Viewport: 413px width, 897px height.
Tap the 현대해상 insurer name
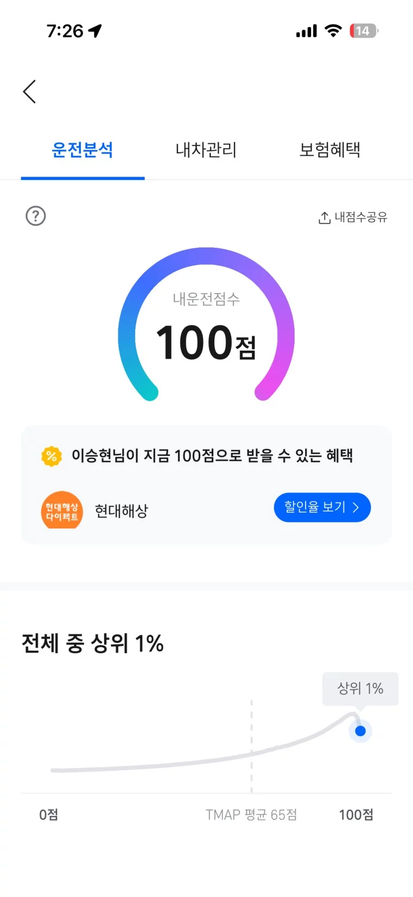(122, 511)
